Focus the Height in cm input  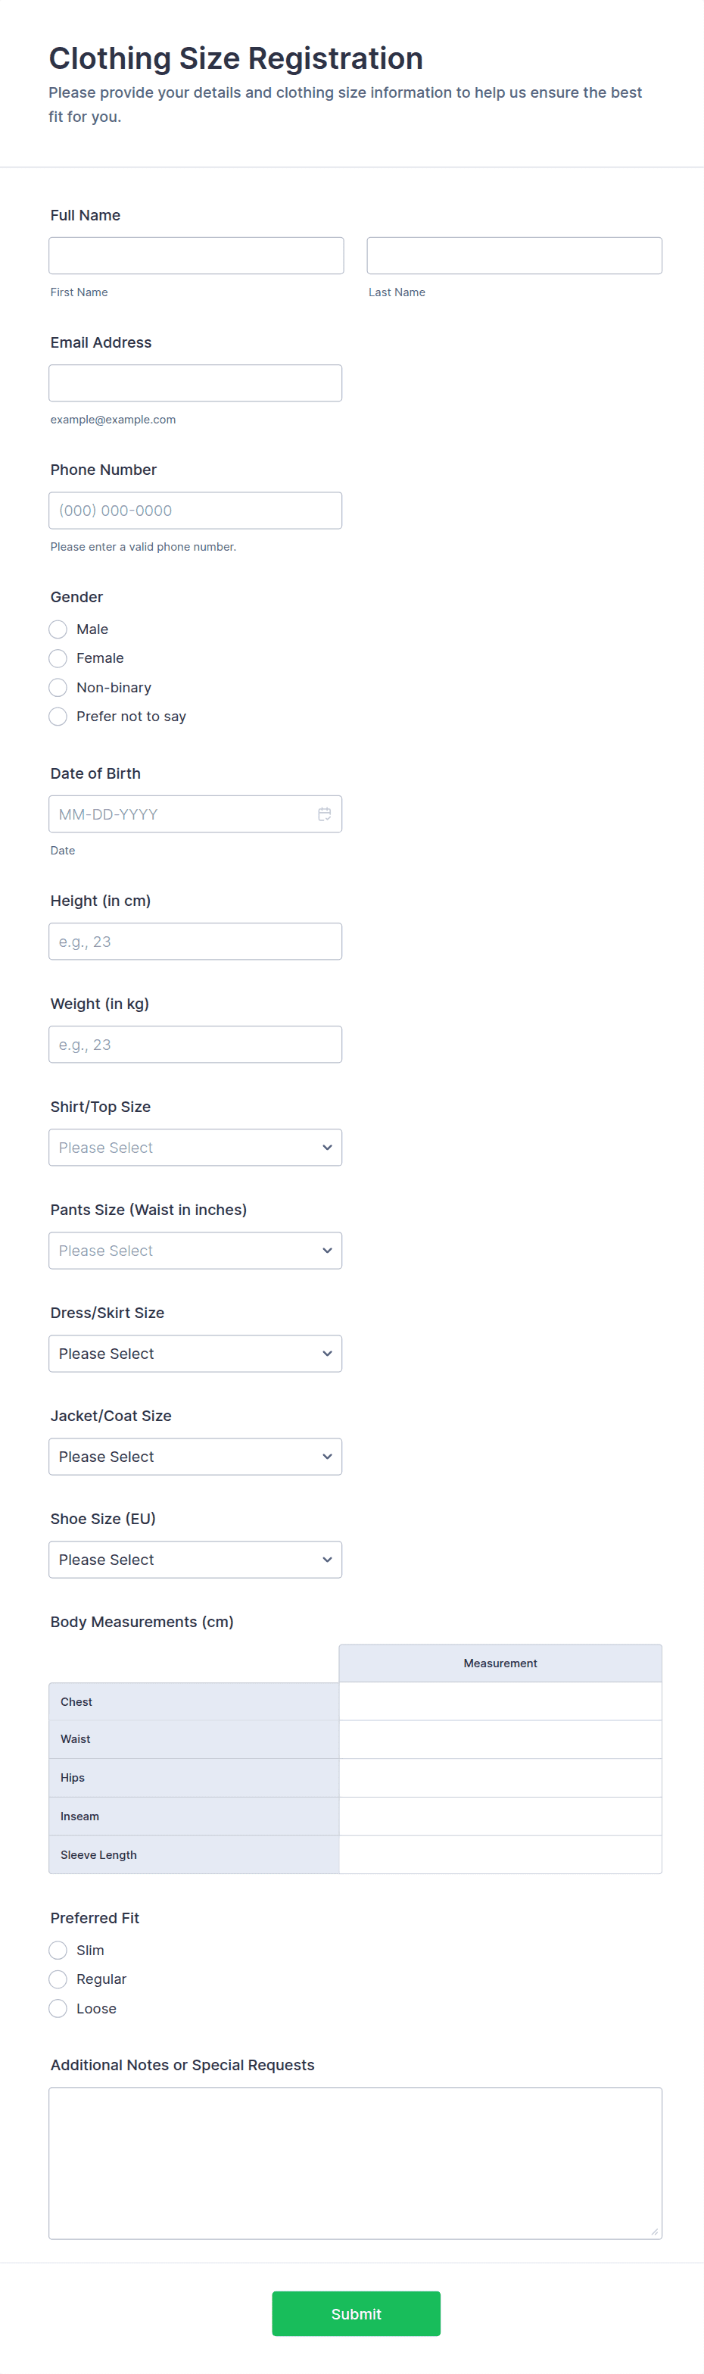195,942
